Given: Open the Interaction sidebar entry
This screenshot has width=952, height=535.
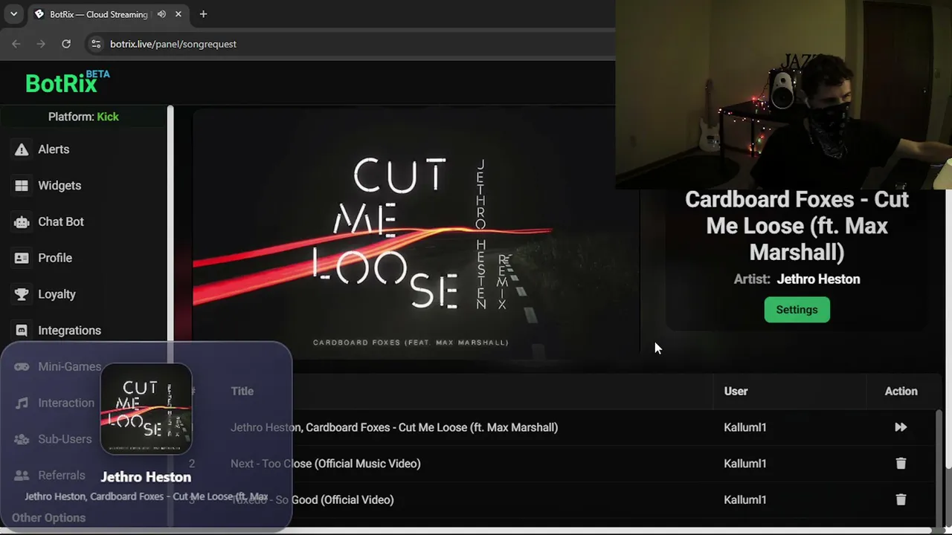Looking at the screenshot, I should click(x=56, y=403).
